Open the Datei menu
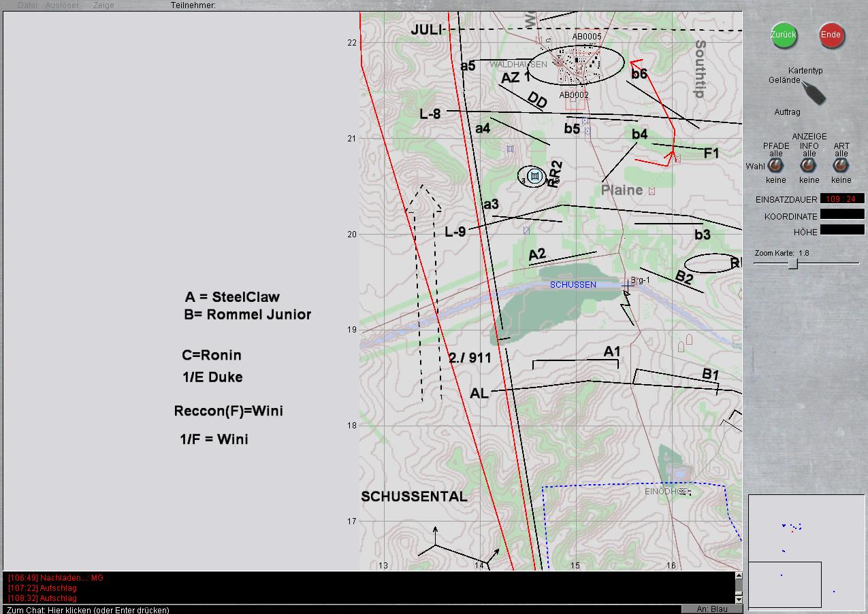 27,5
